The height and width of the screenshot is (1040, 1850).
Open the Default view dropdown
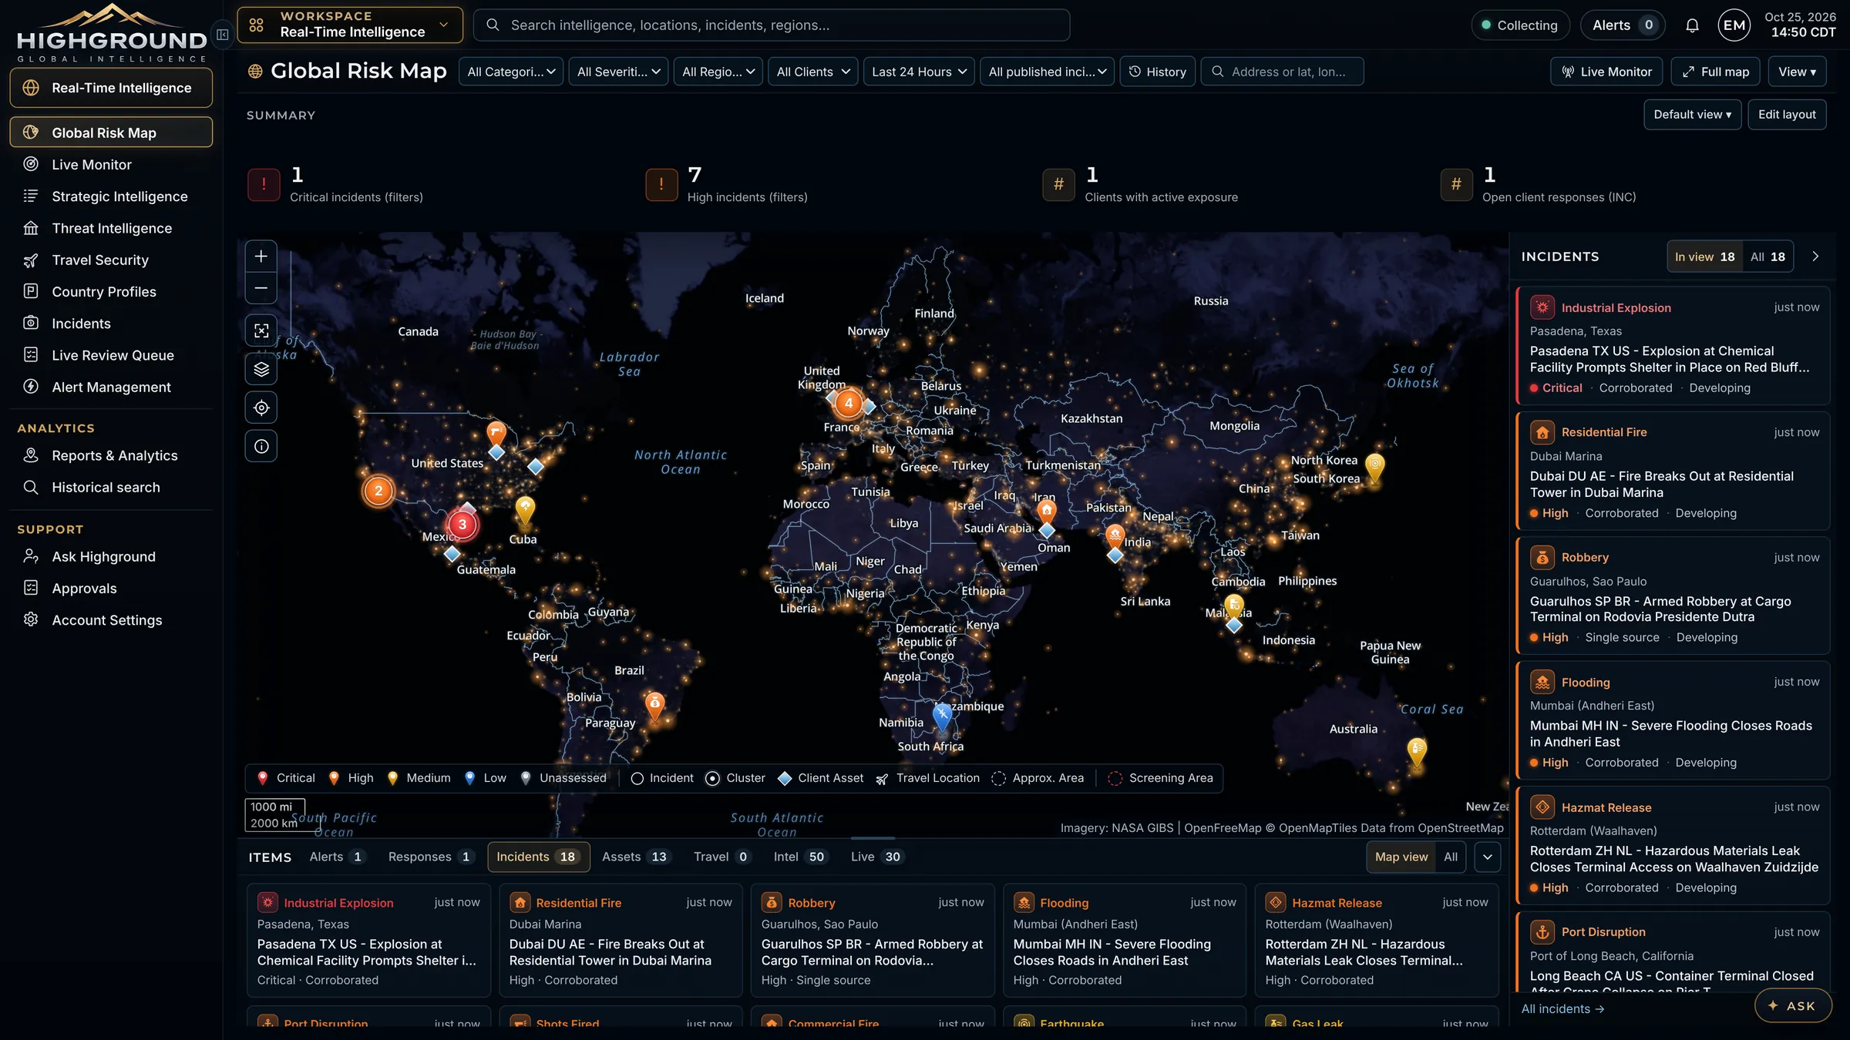(x=1692, y=115)
